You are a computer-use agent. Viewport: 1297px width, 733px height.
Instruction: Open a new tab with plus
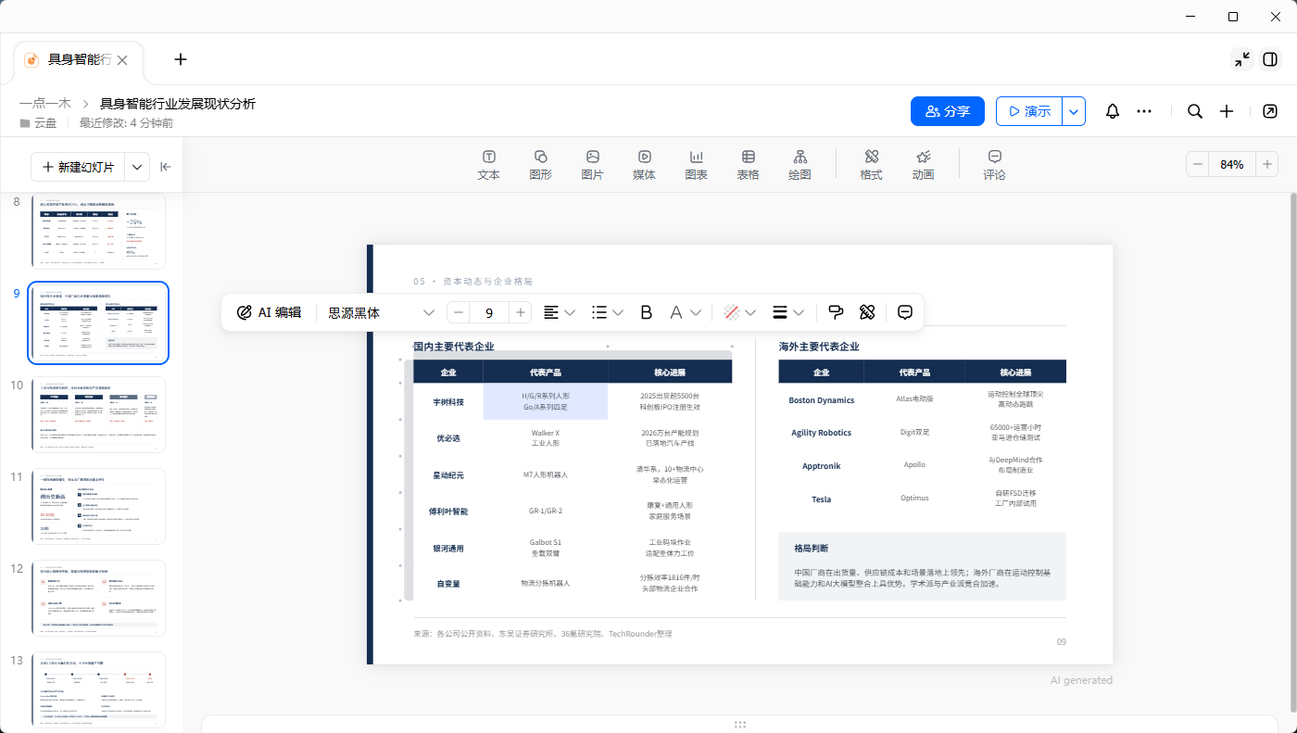coord(181,59)
